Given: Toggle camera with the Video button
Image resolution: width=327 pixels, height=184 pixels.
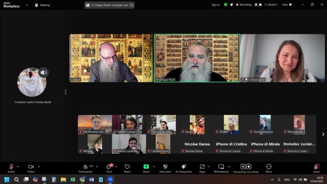Looking at the screenshot, I should [x=31, y=168].
